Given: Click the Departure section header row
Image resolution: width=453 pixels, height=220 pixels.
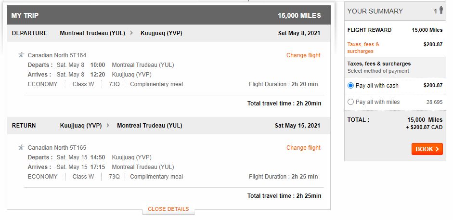Looking at the screenshot, I should [168, 33].
